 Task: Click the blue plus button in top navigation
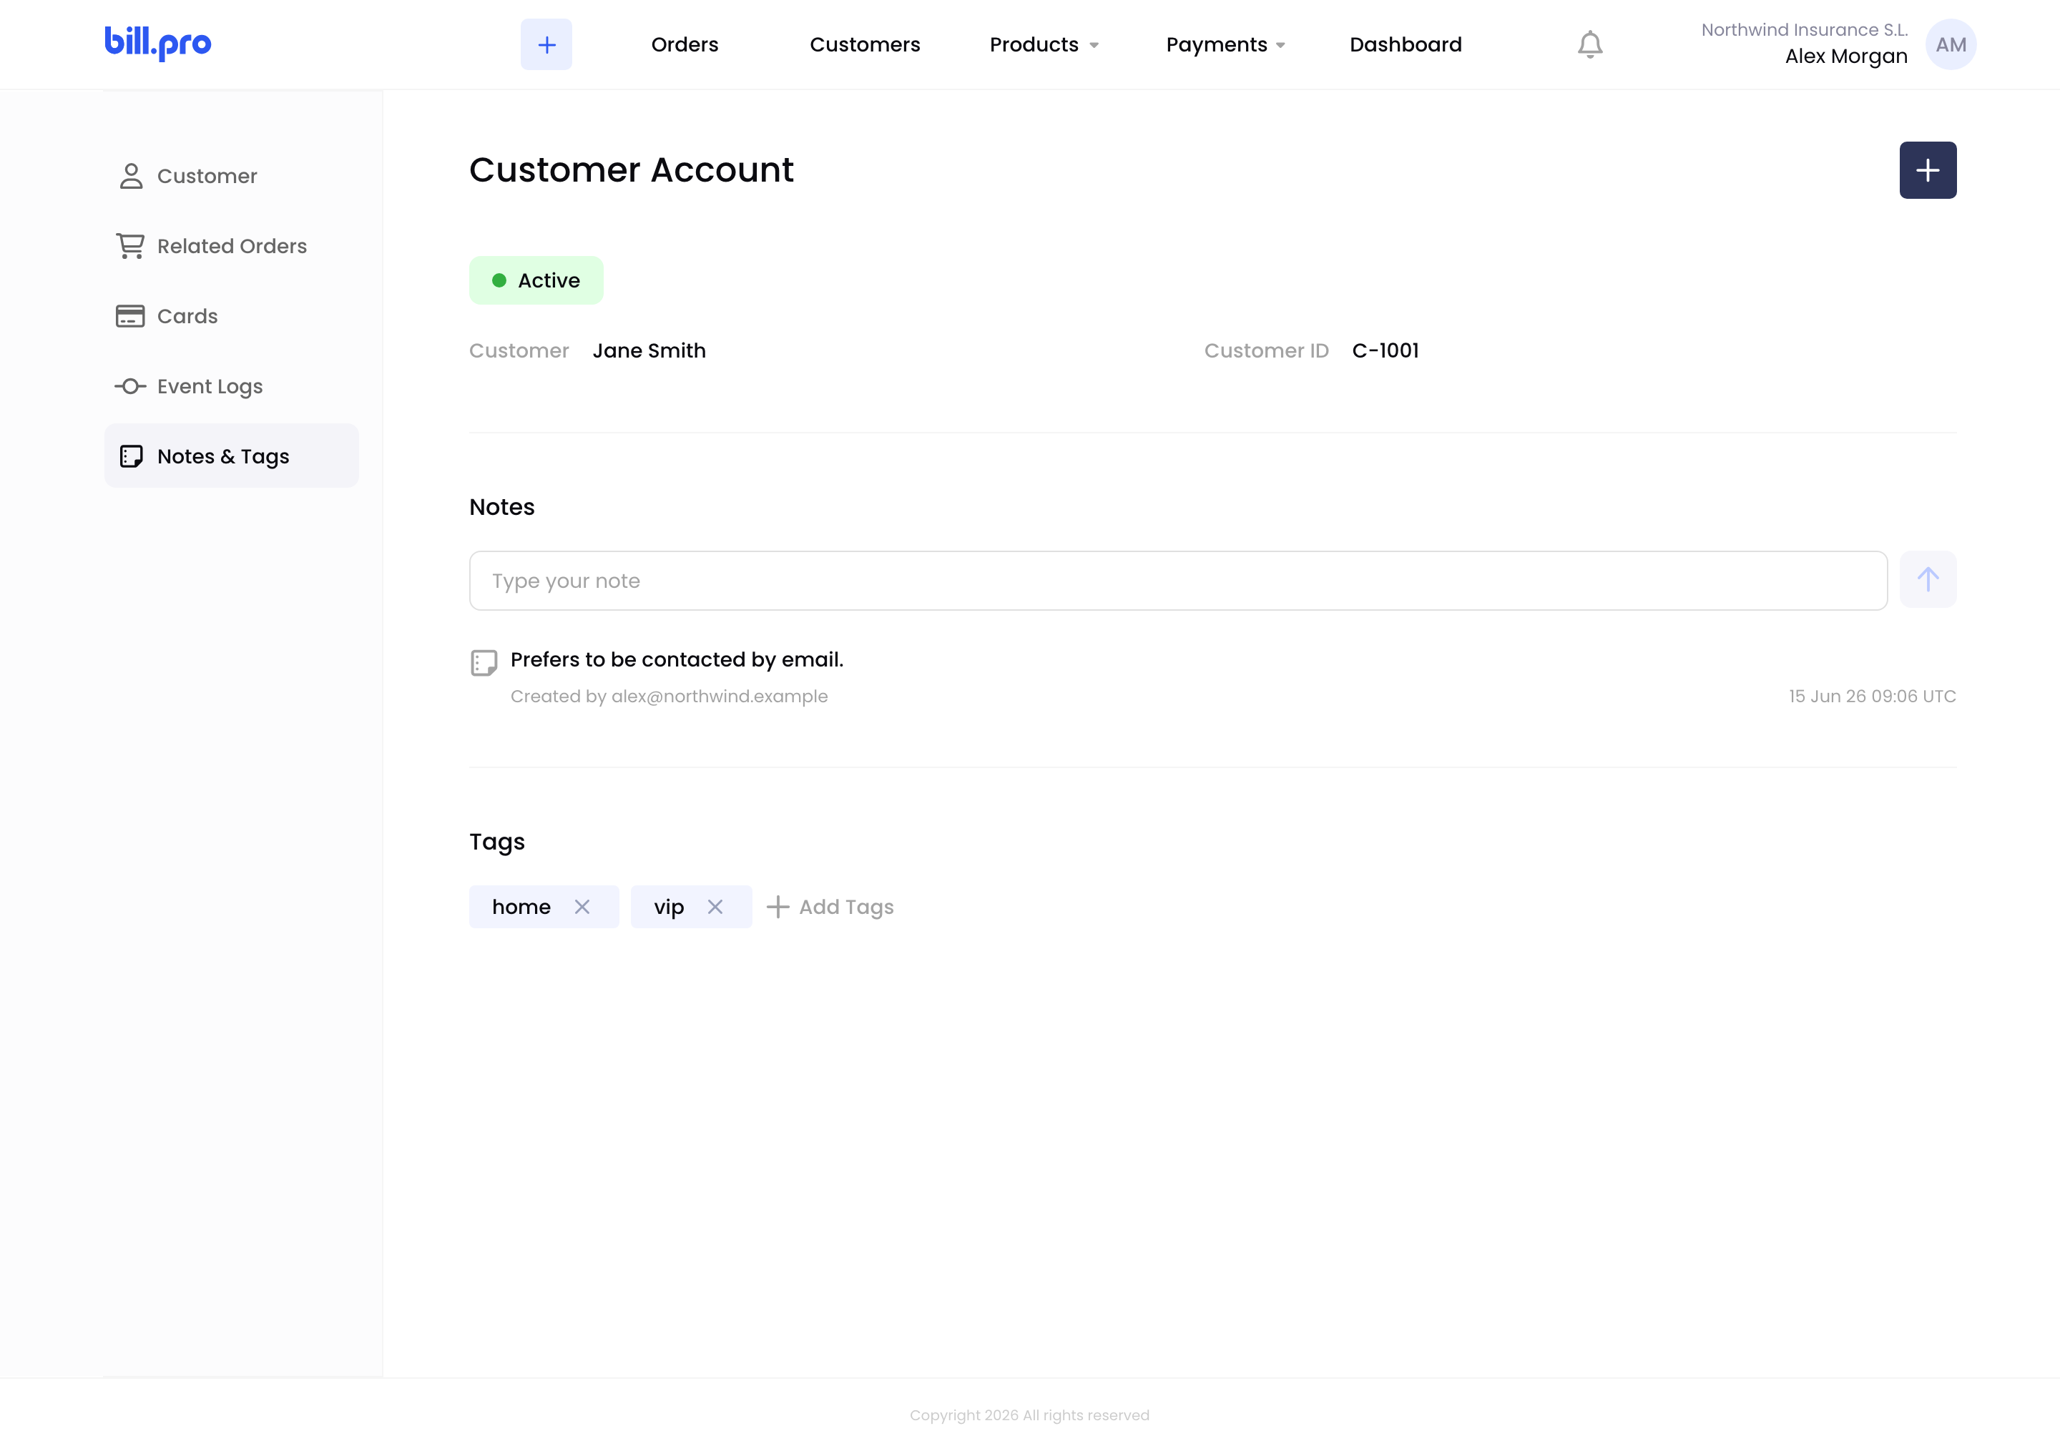[546, 44]
